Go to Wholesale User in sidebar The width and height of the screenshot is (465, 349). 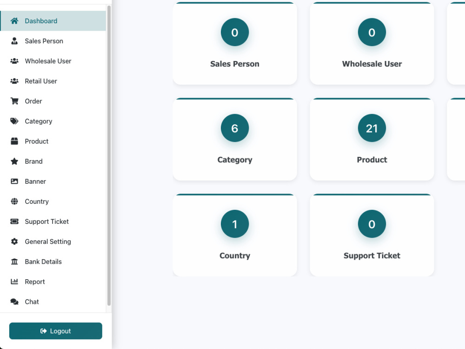[53, 61]
